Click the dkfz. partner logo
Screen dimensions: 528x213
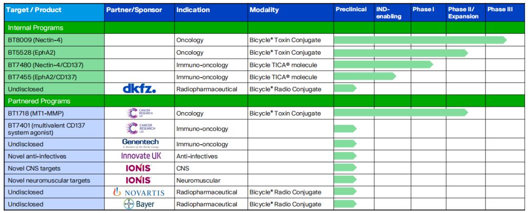tap(139, 89)
